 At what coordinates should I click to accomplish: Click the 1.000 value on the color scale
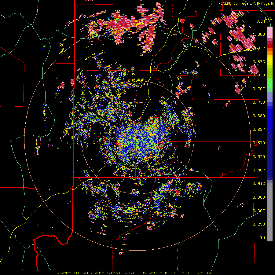[x=259, y=34]
